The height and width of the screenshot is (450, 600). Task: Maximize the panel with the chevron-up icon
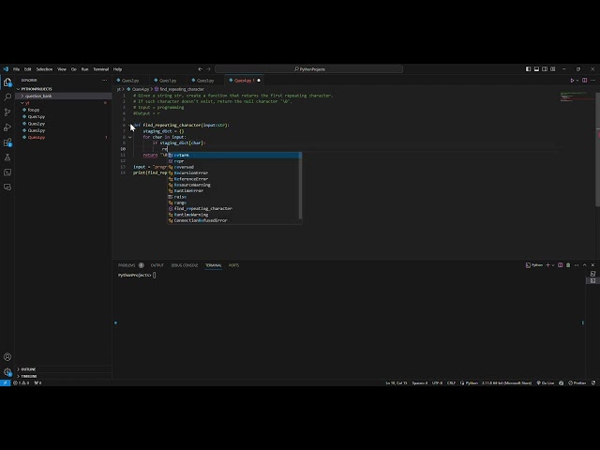point(585,265)
